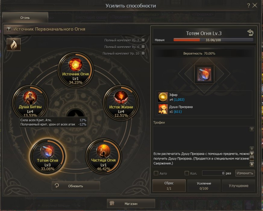The width and height of the screenshot is (263, 211).
Task: Click the return arrow beside Тотем Огня
Action: pyautogui.click(x=250, y=33)
